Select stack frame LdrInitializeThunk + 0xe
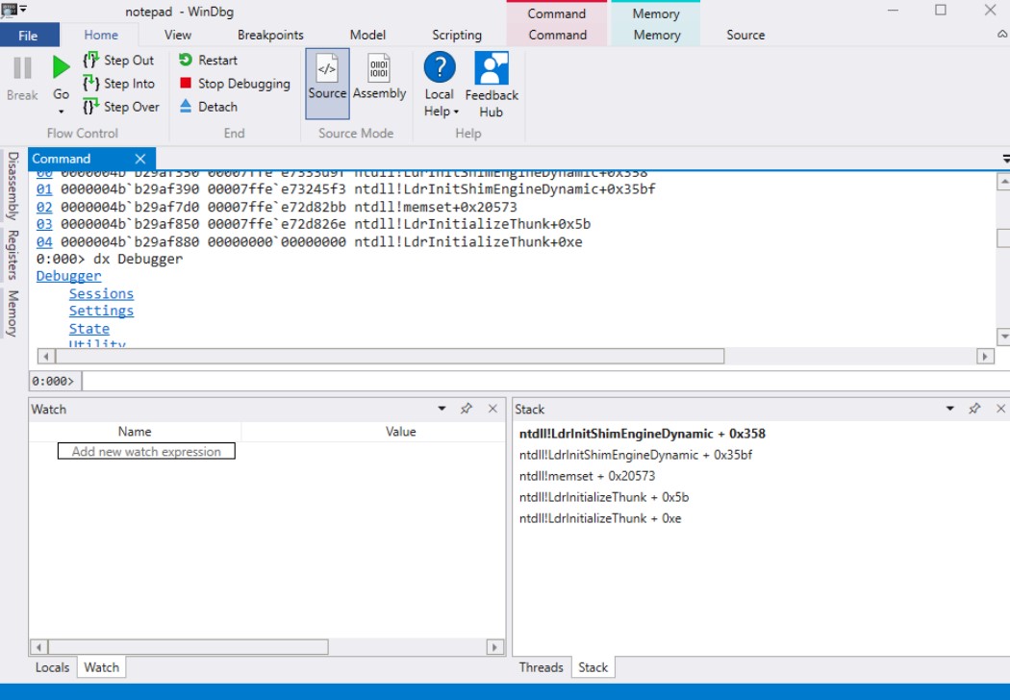This screenshot has height=700, width=1010. coord(599,518)
